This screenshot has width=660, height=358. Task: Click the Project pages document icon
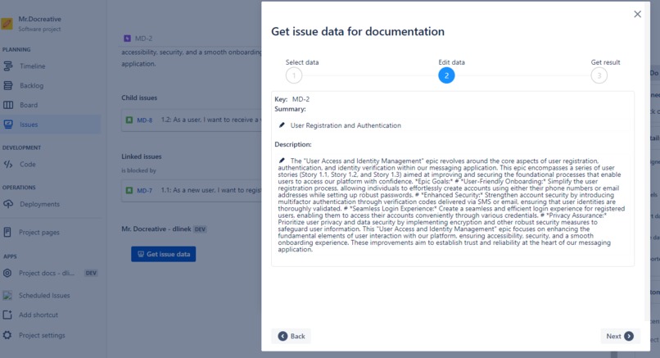click(x=7, y=232)
